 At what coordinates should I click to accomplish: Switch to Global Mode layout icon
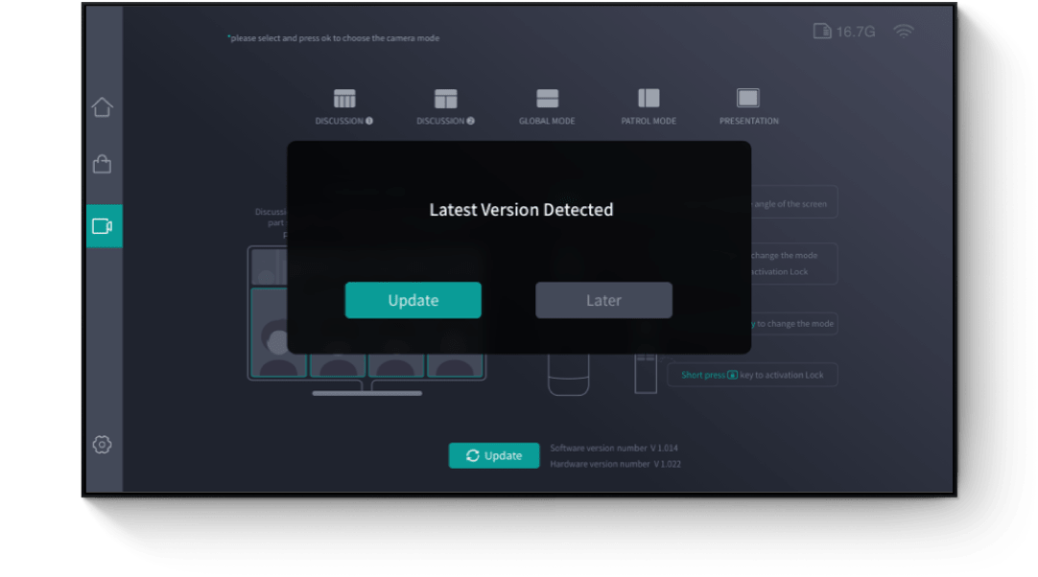[x=547, y=99]
